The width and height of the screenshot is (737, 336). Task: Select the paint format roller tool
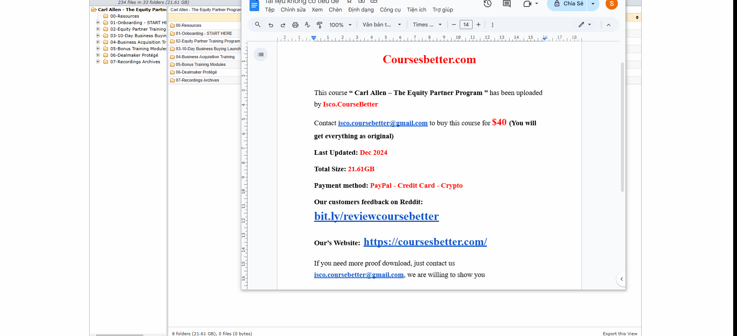319,25
